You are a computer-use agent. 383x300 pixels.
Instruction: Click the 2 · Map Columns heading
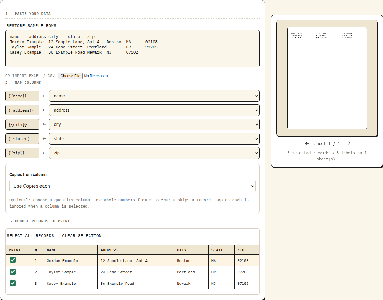point(23,83)
